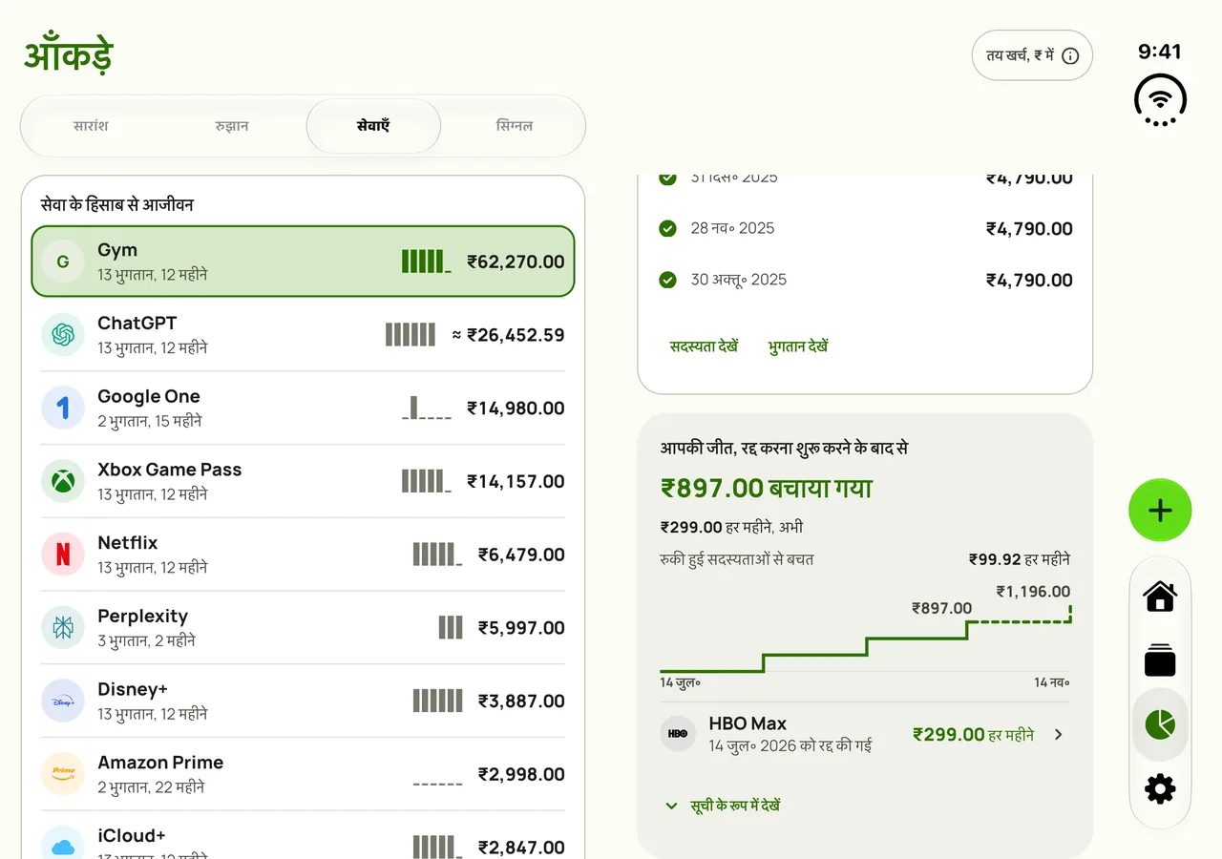Click the Amazon Prime logo icon
Screen dimensions: 1222x859
(63, 774)
